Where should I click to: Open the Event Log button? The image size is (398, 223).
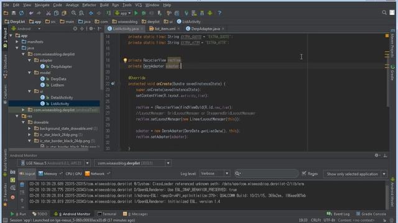click(338, 214)
